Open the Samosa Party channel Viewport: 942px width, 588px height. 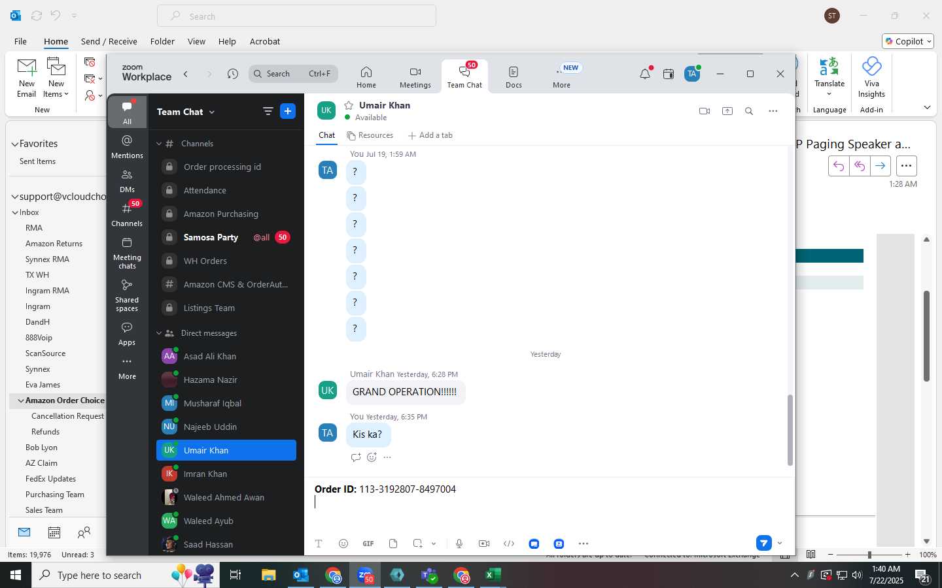click(x=226, y=237)
